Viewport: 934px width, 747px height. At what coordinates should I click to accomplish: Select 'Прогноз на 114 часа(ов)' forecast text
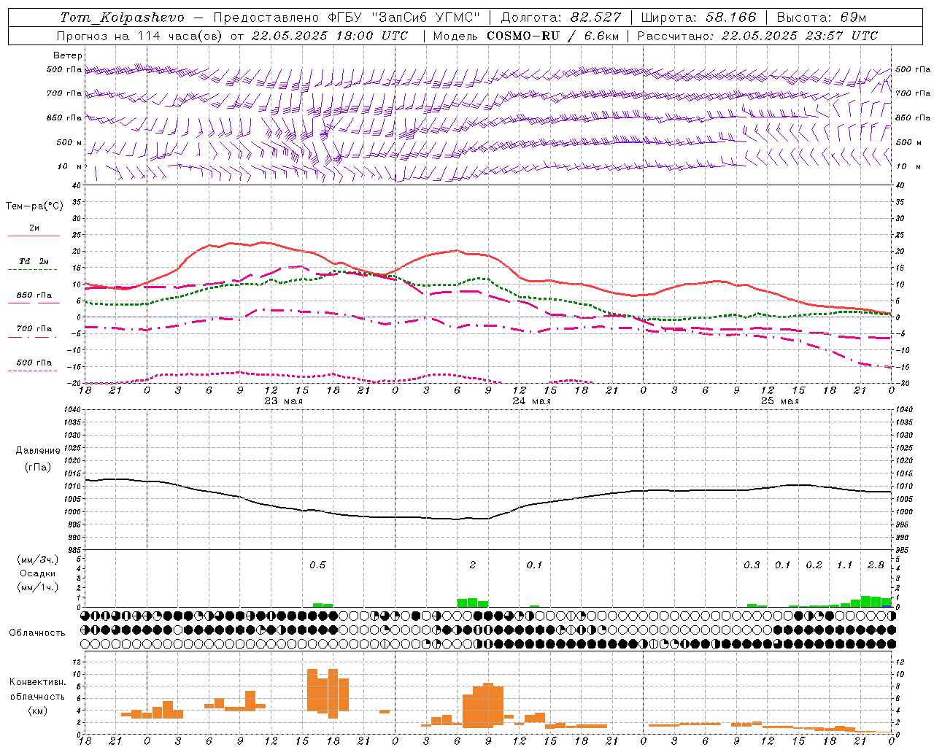tap(140, 36)
